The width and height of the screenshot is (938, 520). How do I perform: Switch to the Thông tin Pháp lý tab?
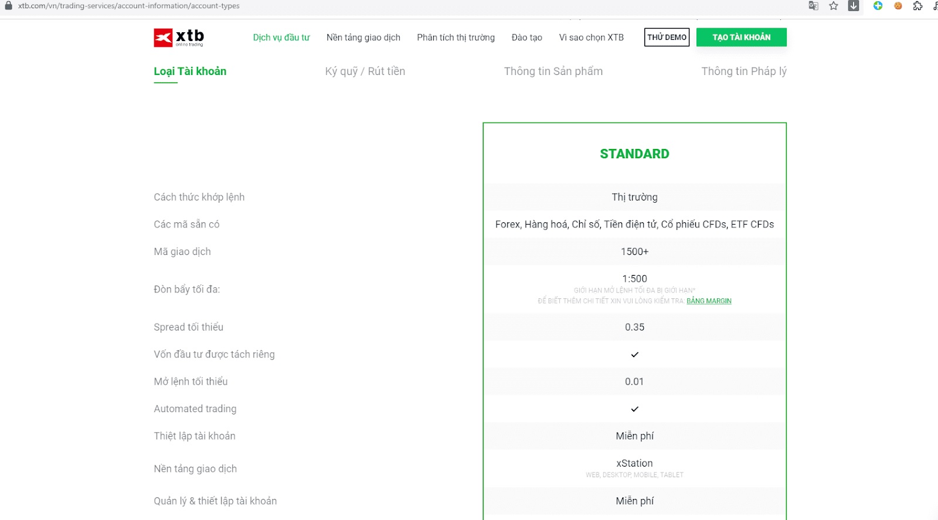pos(744,72)
